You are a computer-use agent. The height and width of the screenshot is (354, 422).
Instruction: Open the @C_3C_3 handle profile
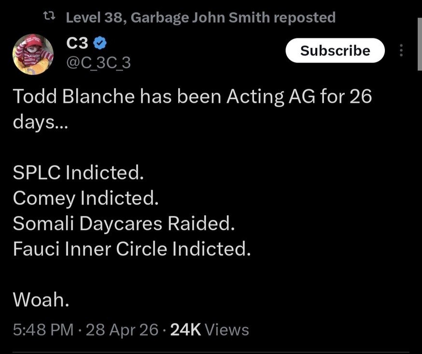click(98, 63)
